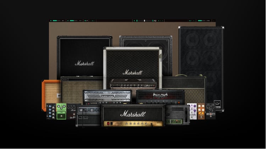Image resolution: width=266 pixels, height=149 pixels.
Task: Click the rightmost icon in the top toolbar
Action: point(214,20)
